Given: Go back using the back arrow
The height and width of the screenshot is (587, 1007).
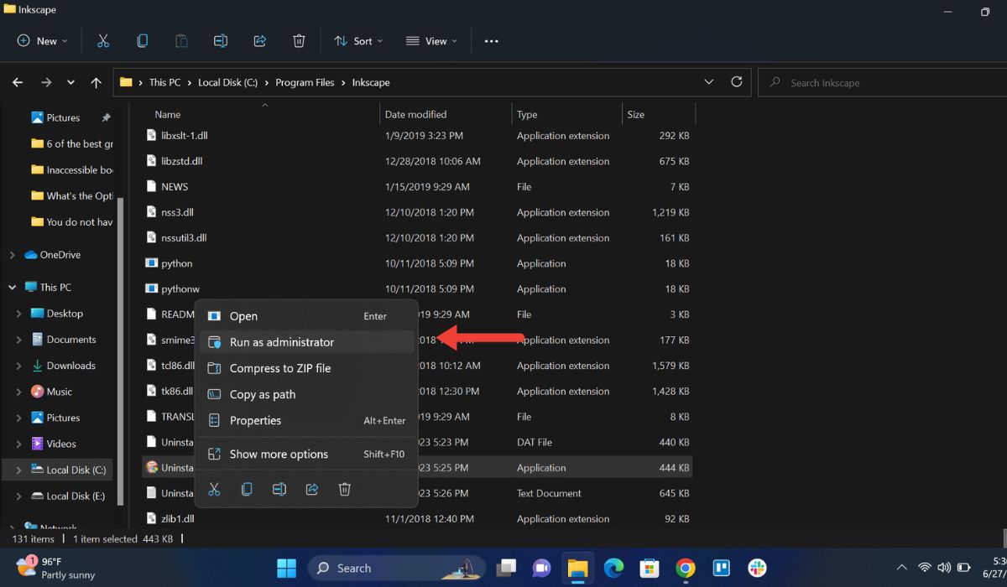Looking at the screenshot, I should [x=17, y=82].
